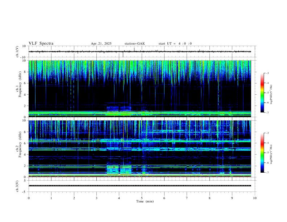This screenshot has height=222, width=287.
Task: Click the ch.2 spectrogram color bar
Action: click(x=262, y=153)
